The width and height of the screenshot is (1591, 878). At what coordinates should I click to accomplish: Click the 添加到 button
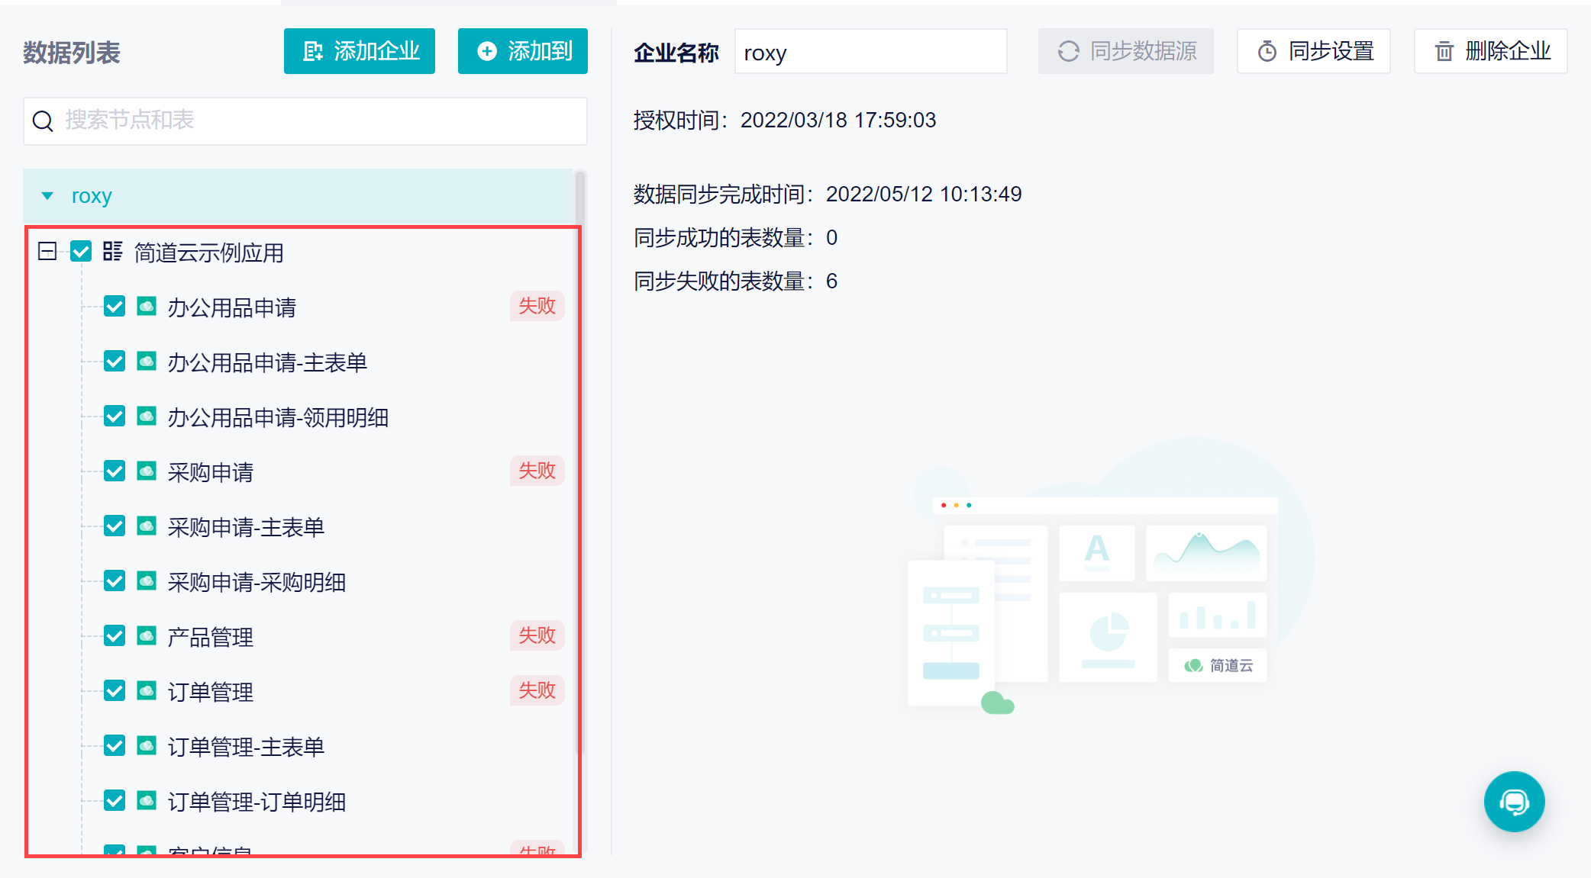click(x=522, y=51)
